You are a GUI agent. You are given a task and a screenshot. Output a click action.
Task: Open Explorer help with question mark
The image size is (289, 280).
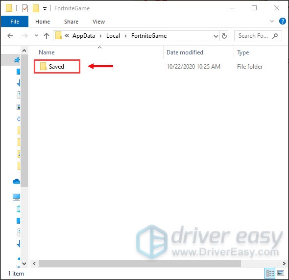coord(282,21)
